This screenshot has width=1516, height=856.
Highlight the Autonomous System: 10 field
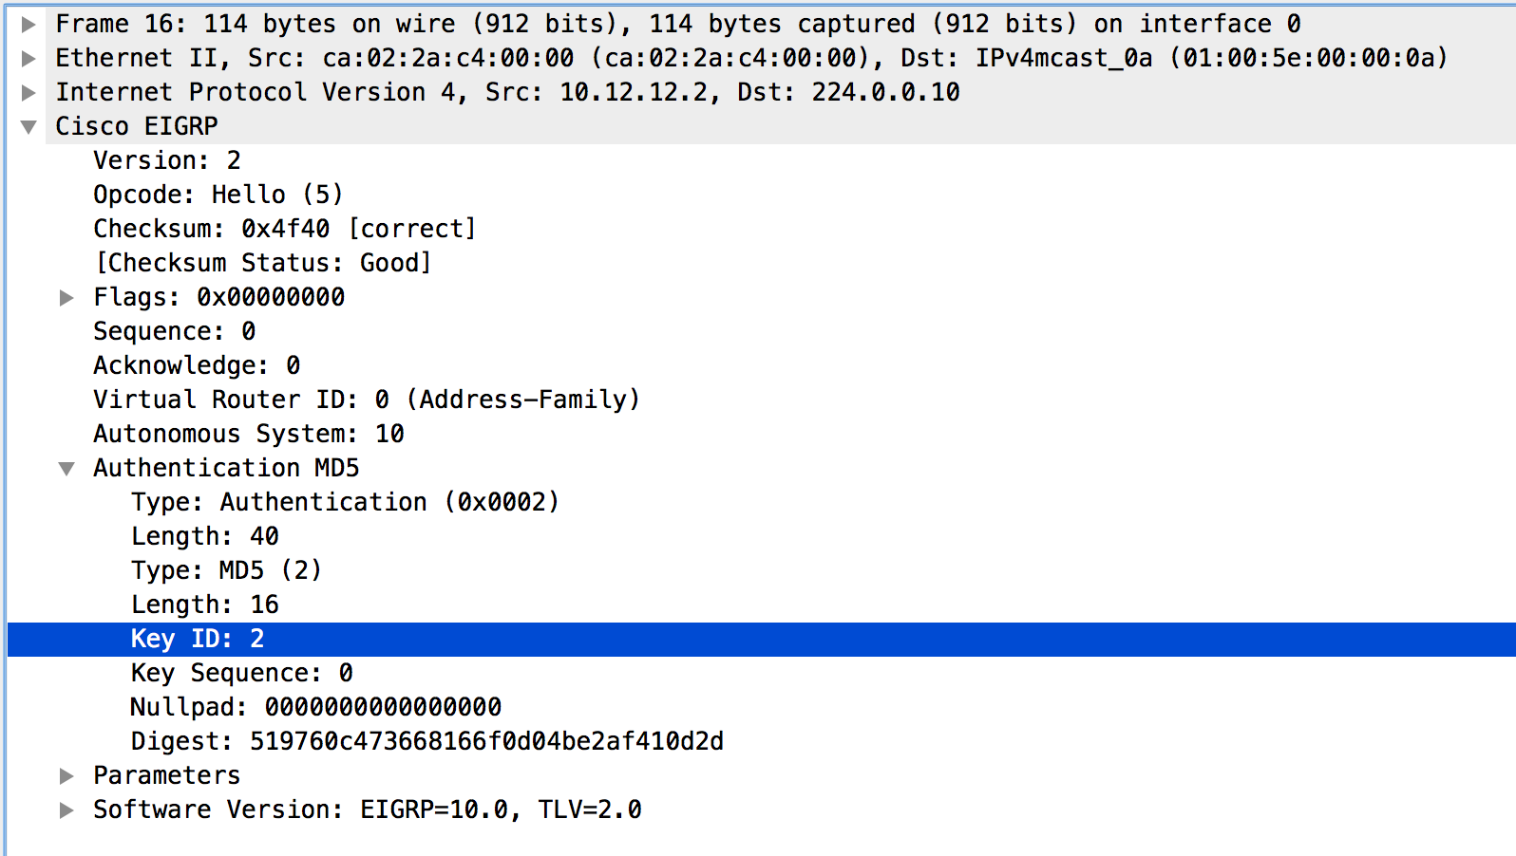pos(248,434)
